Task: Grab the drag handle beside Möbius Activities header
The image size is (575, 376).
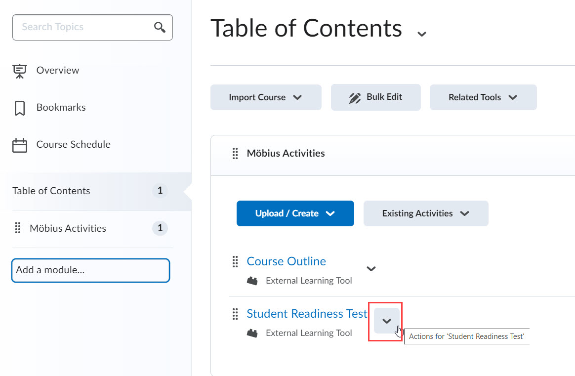Action: tap(235, 153)
